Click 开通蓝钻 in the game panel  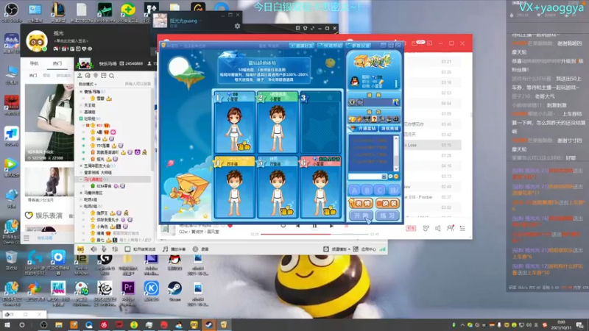pyautogui.click(x=364, y=128)
